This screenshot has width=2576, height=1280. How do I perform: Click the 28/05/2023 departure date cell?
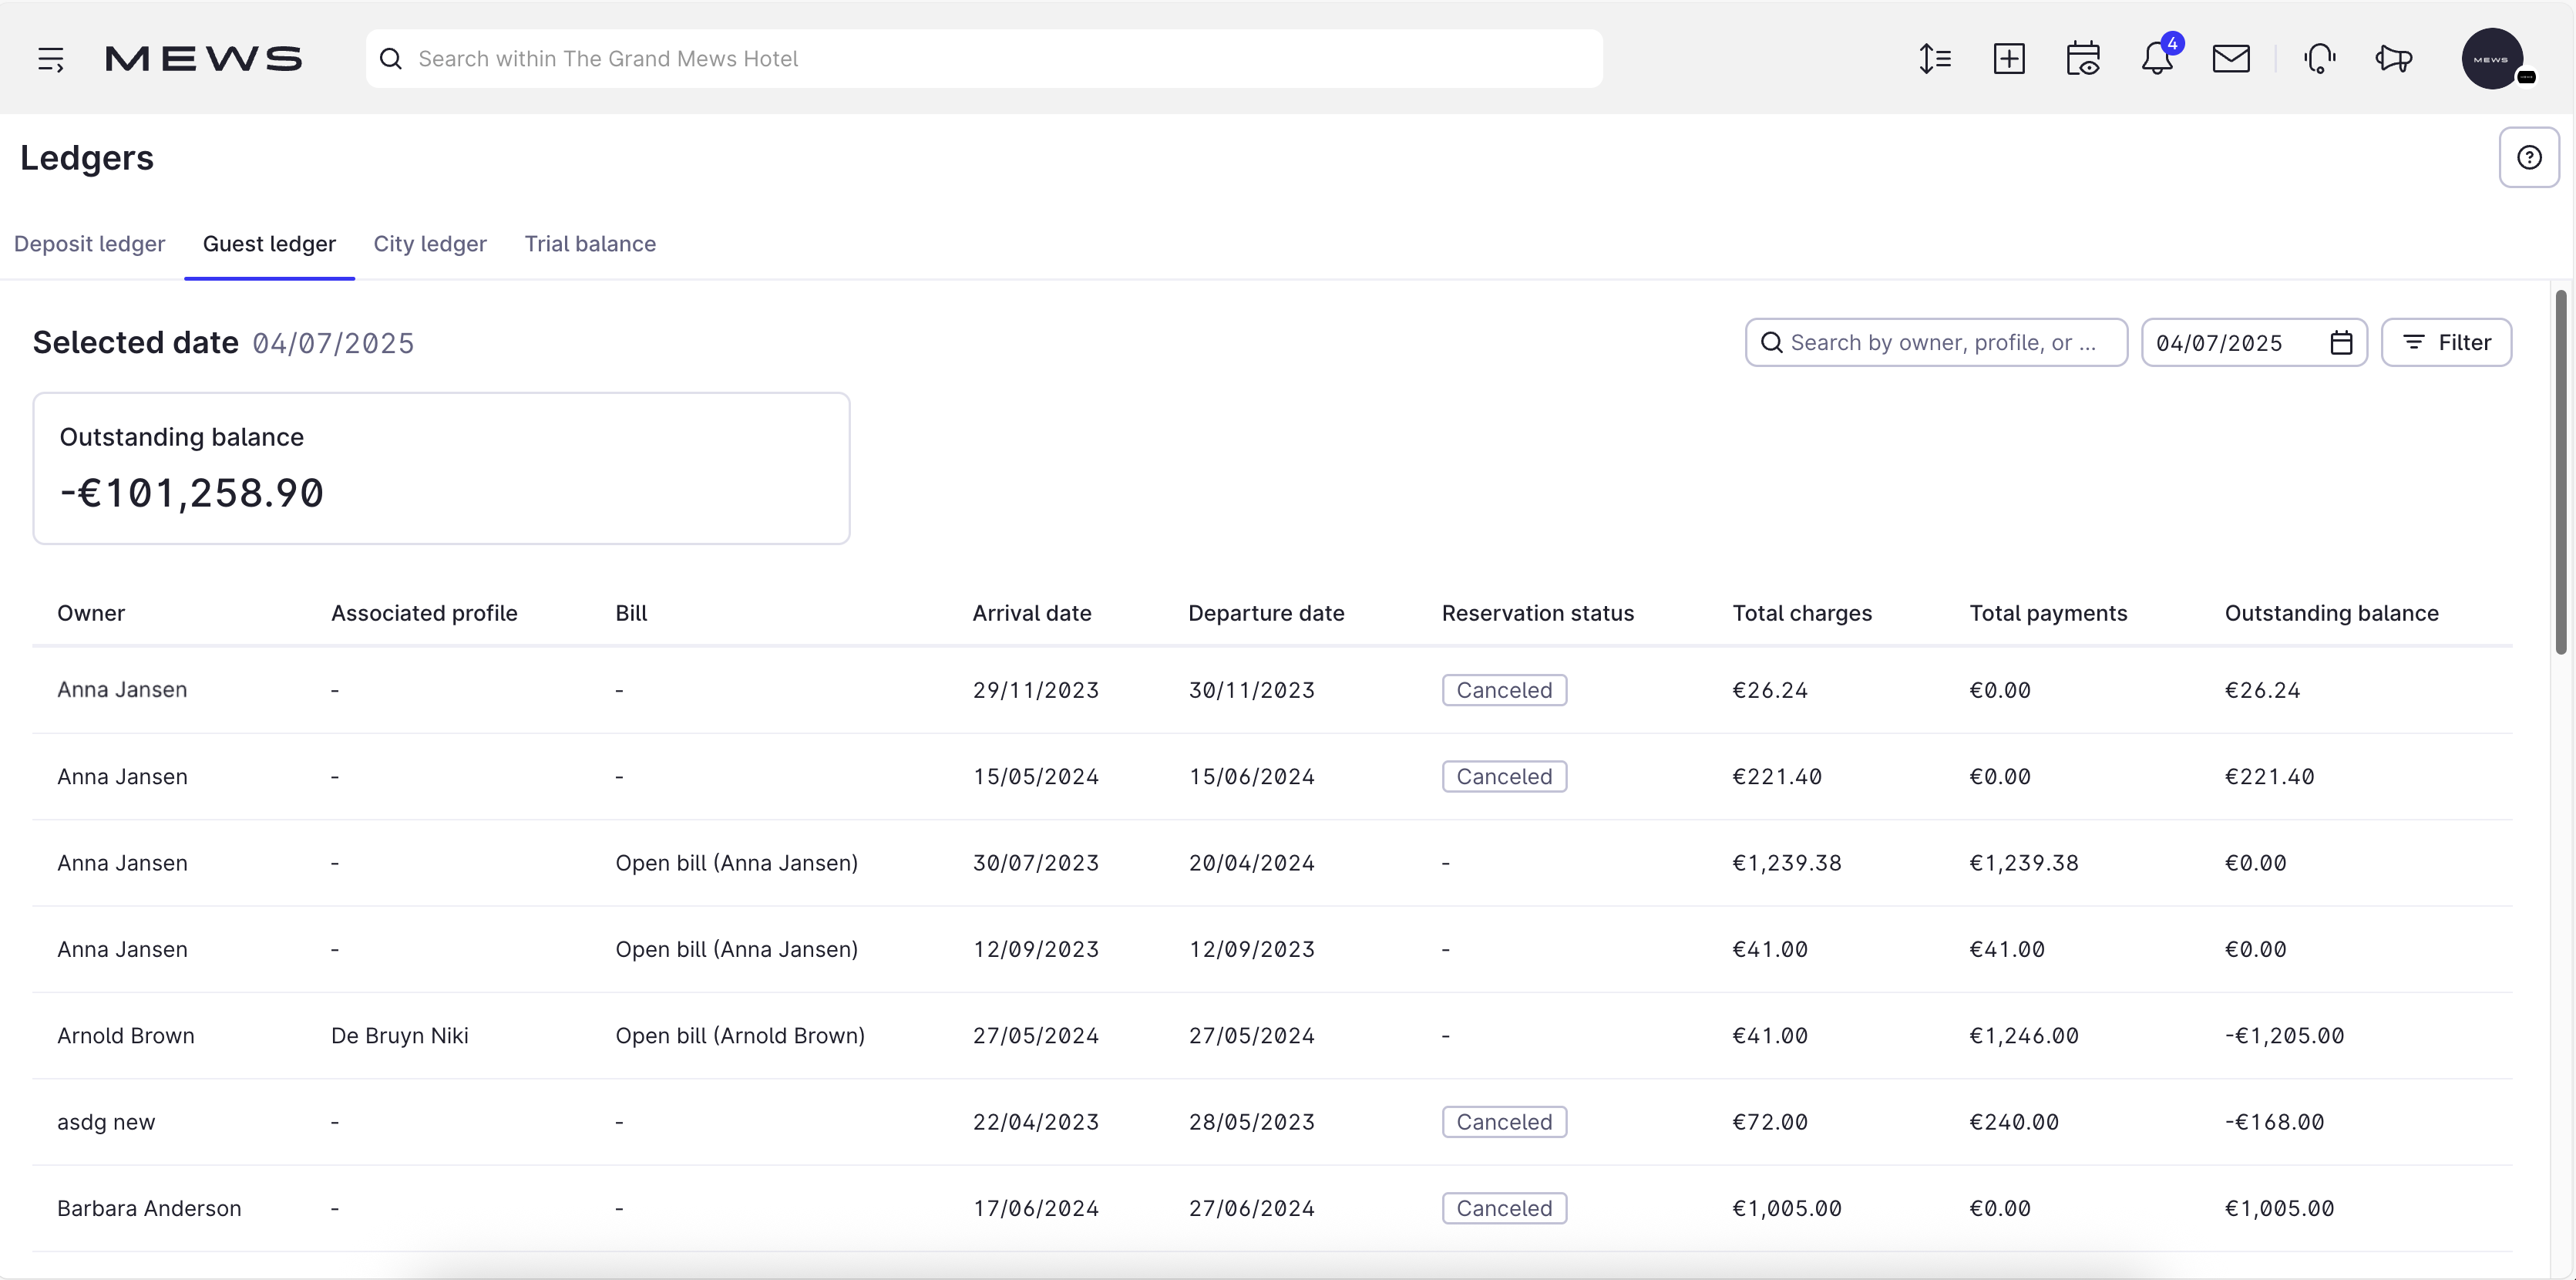pos(1251,1122)
